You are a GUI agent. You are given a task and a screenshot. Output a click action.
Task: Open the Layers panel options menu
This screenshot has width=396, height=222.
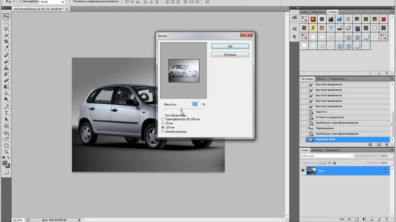coord(392,150)
